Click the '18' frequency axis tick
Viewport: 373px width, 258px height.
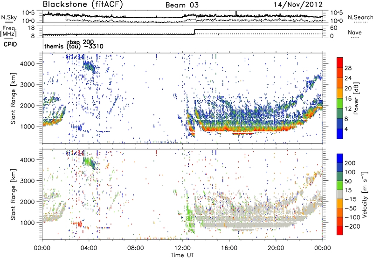click(31, 28)
